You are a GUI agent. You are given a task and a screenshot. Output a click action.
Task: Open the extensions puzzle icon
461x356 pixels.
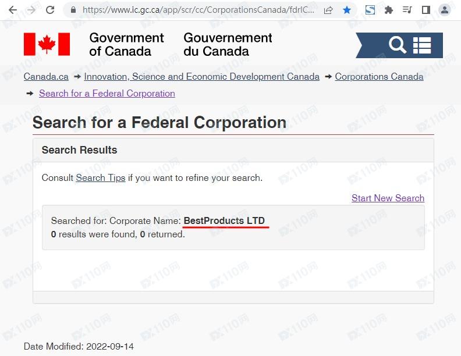click(x=389, y=10)
